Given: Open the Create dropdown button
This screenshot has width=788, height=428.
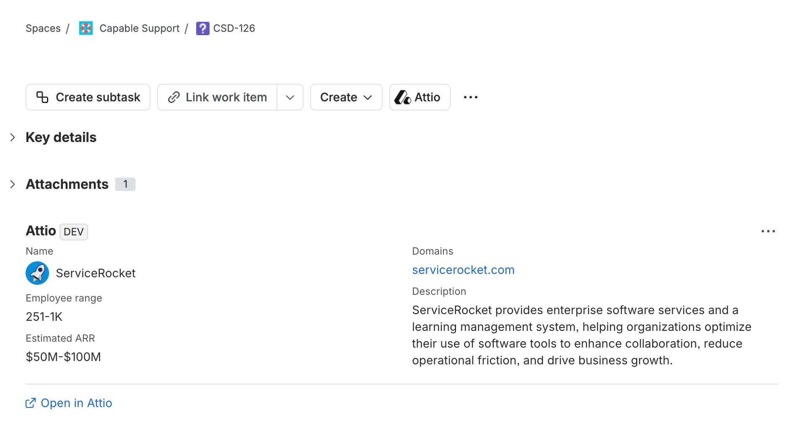Looking at the screenshot, I should (346, 97).
